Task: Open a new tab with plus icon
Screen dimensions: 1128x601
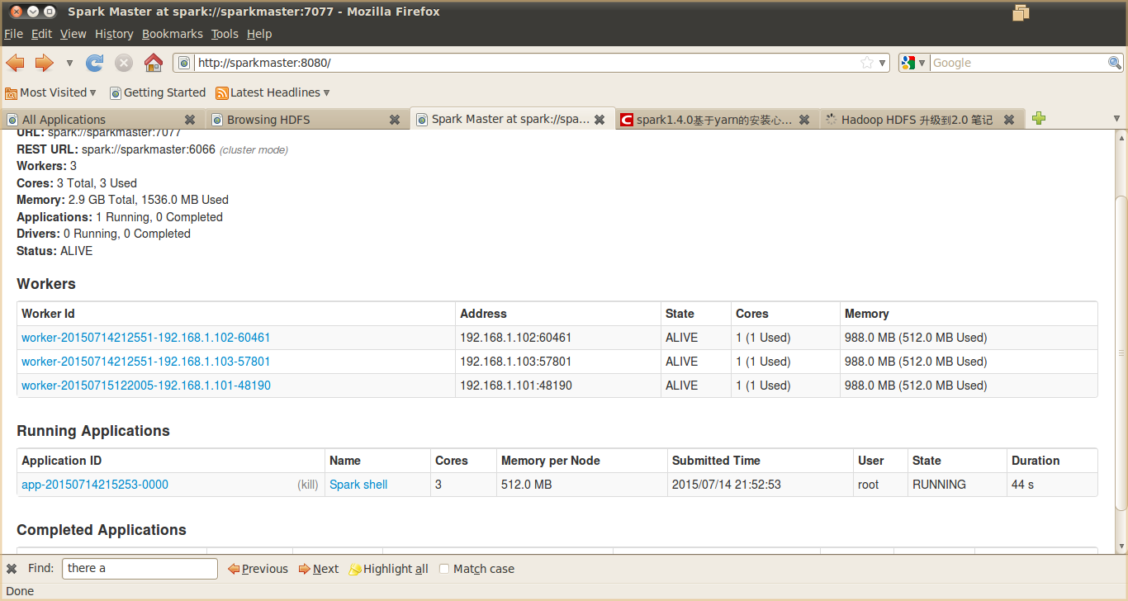Action: 1039,119
